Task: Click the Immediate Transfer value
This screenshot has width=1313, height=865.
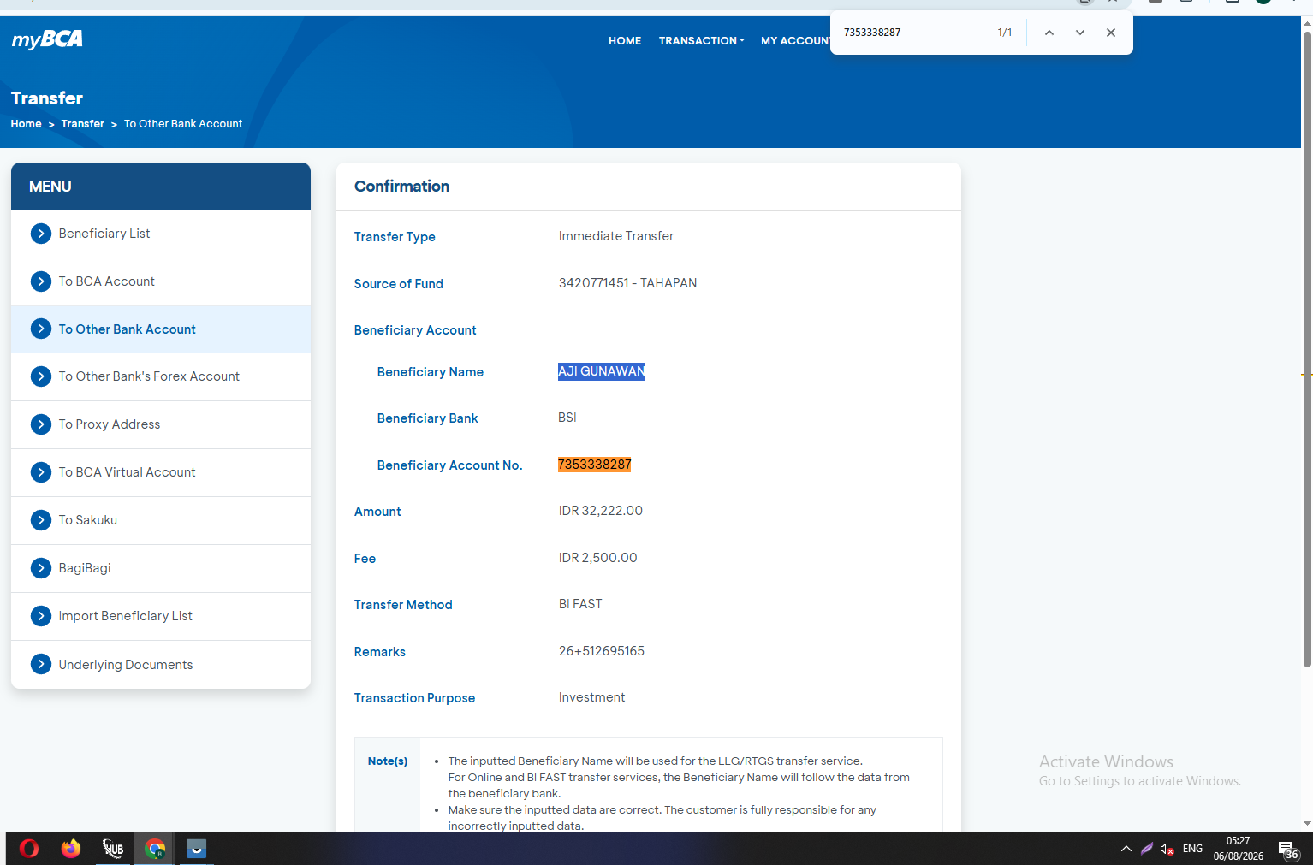Action: (x=615, y=236)
